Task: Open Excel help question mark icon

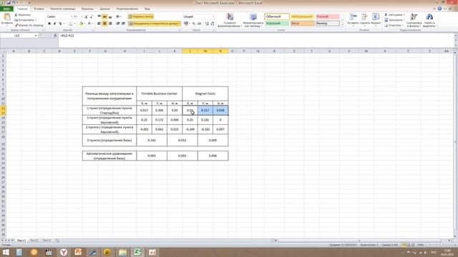Action: (x=439, y=9)
